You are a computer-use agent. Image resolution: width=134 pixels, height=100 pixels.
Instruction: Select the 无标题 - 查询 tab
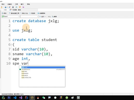coord(15,10)
